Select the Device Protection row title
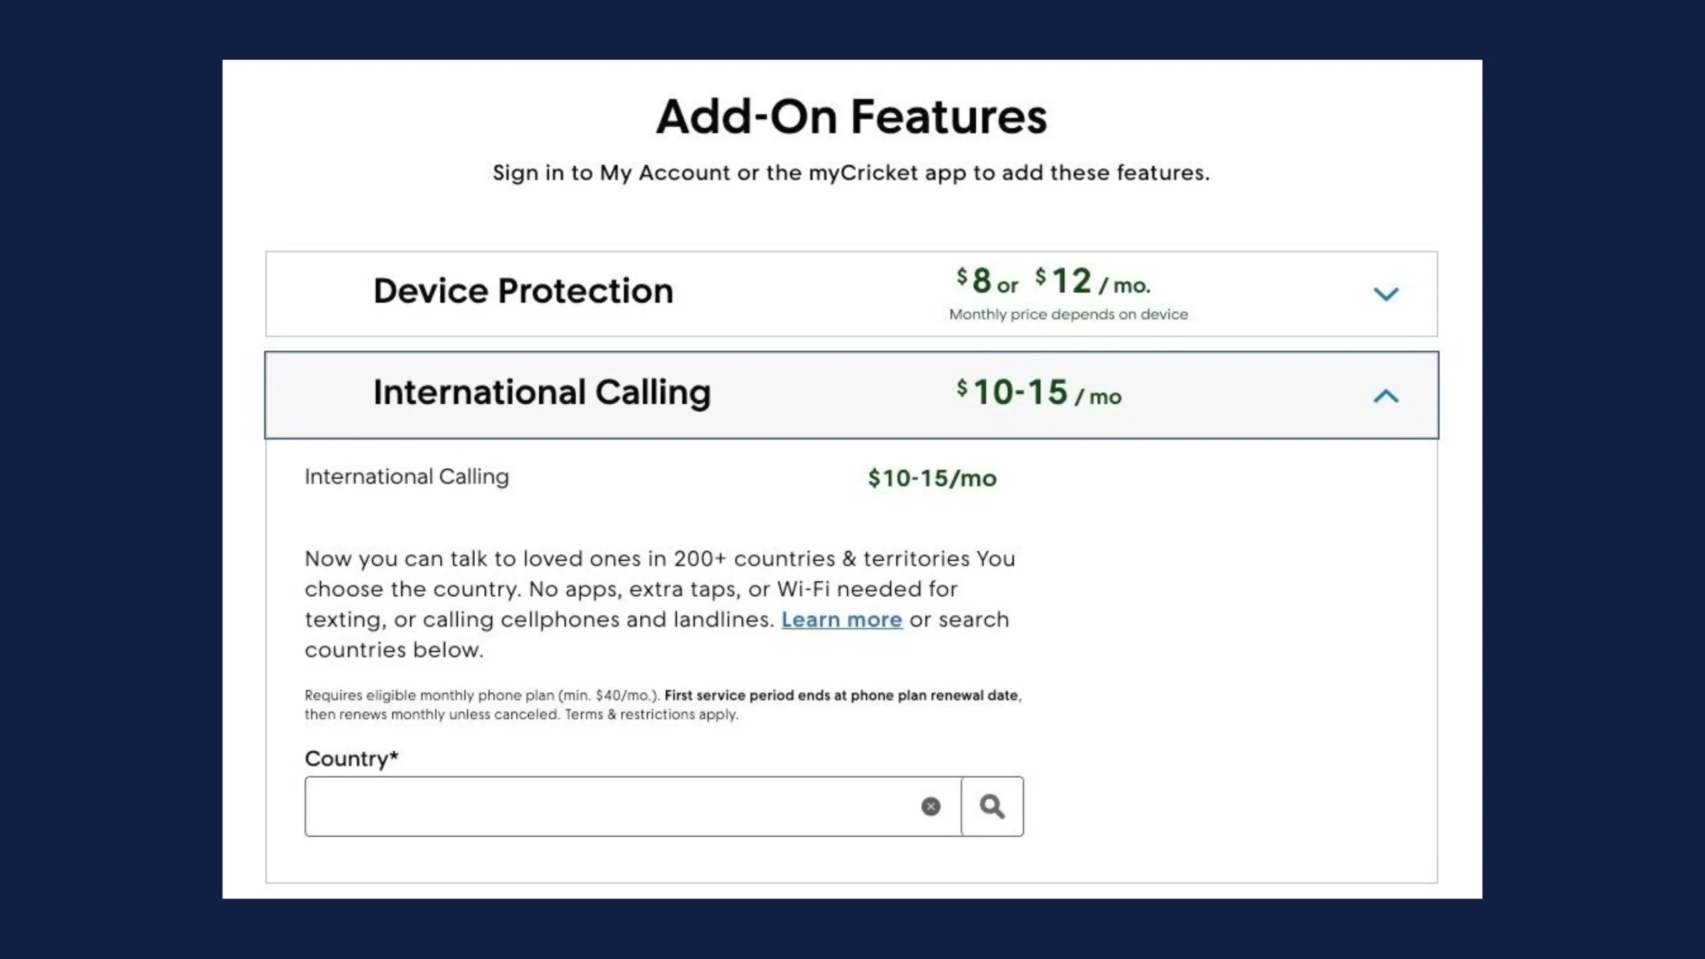 click(x=523, y=291)
